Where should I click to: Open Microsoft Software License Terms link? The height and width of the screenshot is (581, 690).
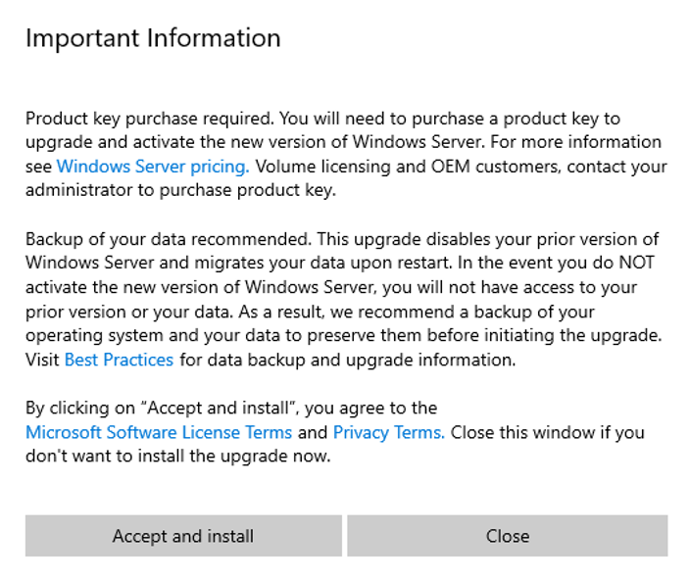tap(159, 432)
